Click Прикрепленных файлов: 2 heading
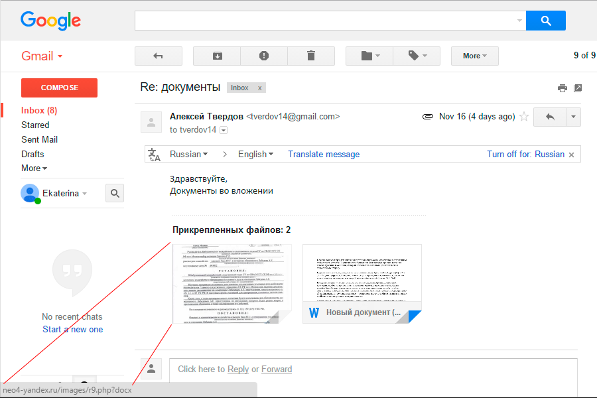597x398 pixels. (232, 230)
